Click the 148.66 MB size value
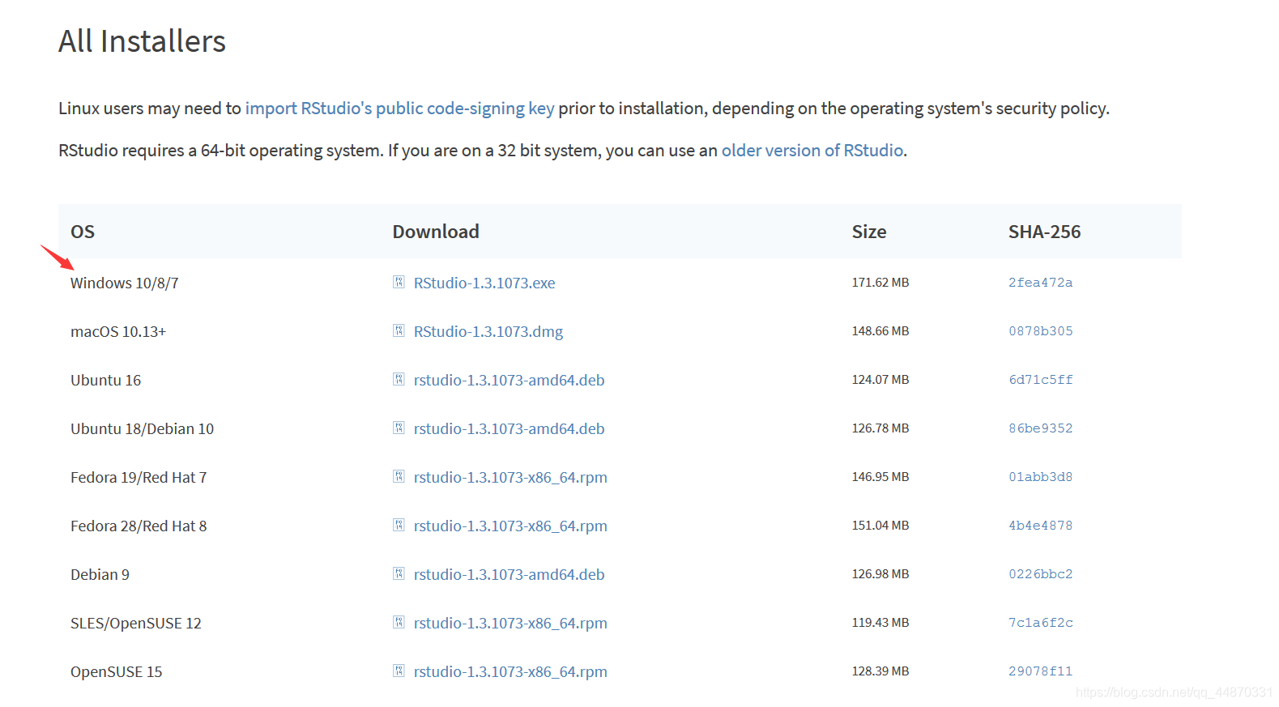 pos(880,331)
